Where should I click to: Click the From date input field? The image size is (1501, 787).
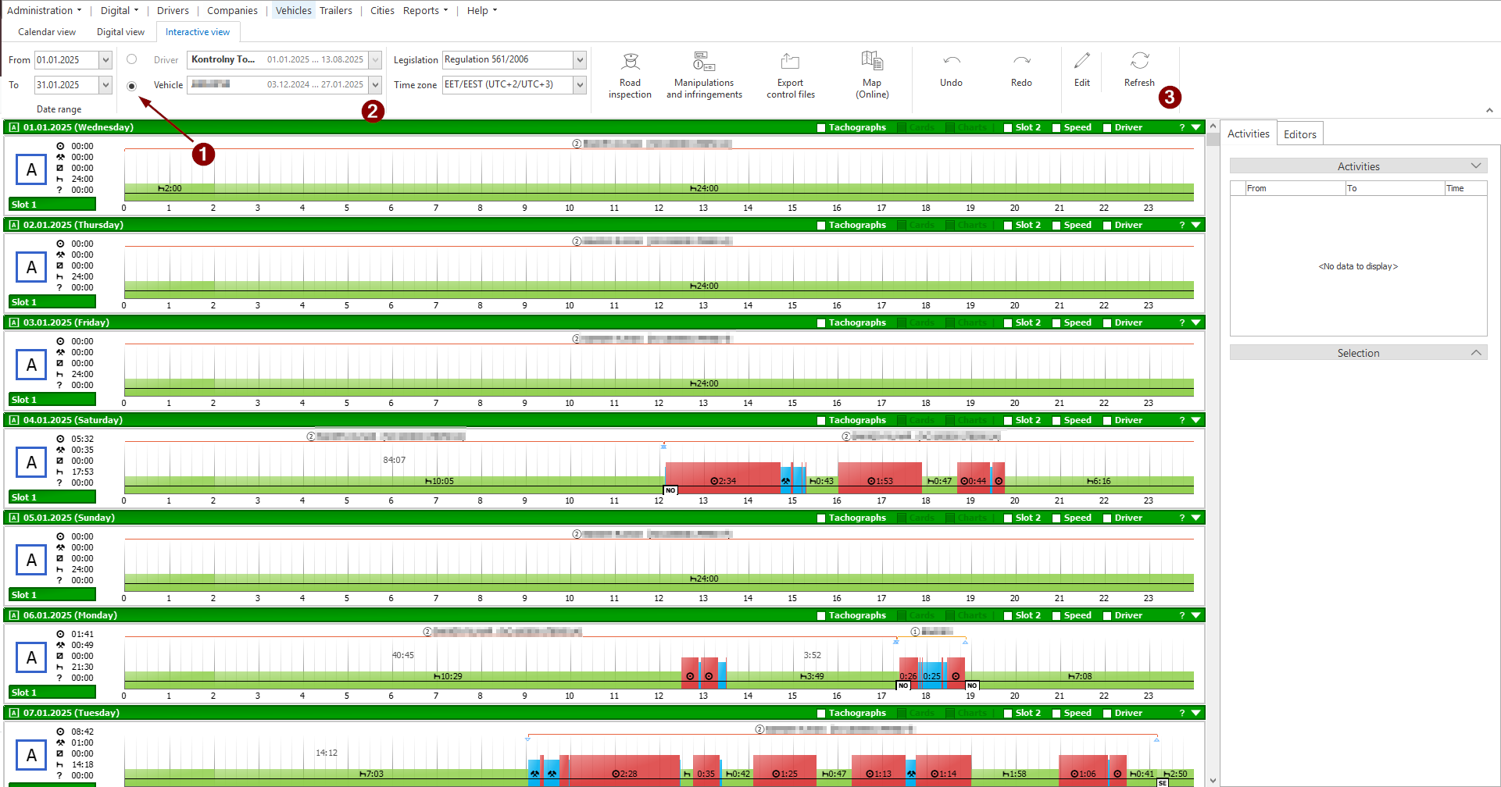pyautogui.click(x=66, y=60)
